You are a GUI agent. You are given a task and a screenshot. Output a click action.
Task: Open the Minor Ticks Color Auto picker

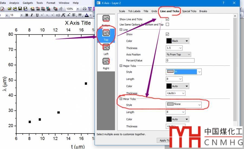click(178, 119)
